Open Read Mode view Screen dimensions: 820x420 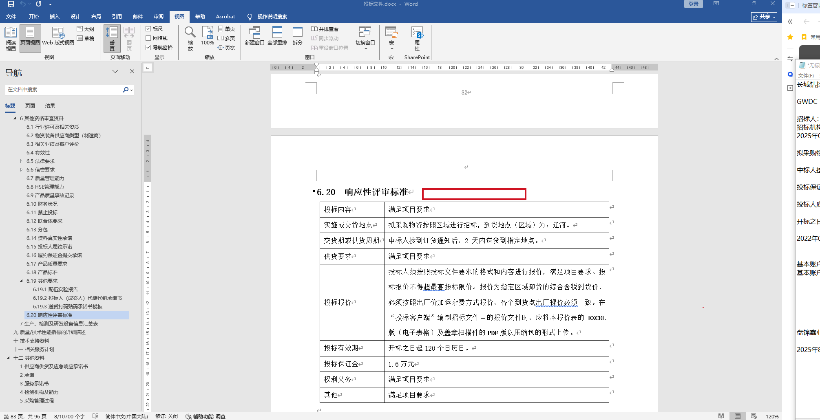coord(11,38)
